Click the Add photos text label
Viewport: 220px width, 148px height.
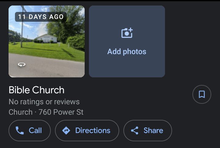tap(127, 52)
